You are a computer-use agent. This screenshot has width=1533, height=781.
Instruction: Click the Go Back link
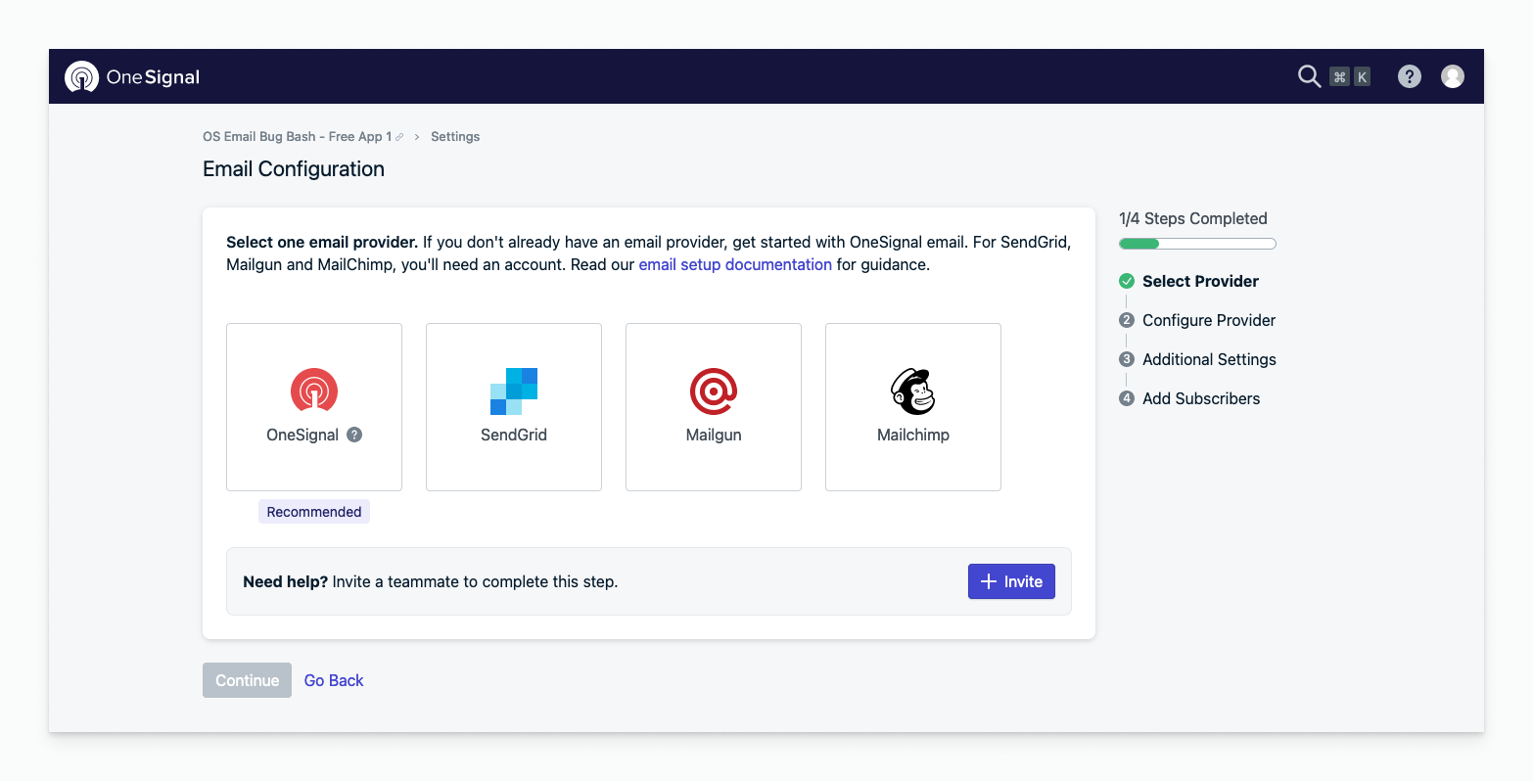(x=334, y=680)
